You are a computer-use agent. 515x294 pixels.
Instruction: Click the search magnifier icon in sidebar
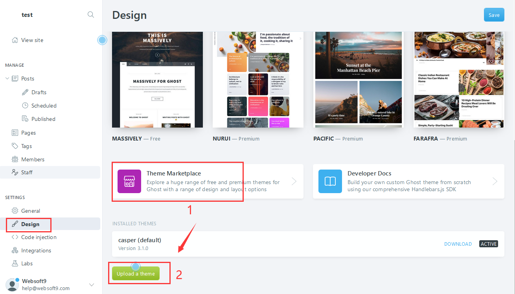tap(91, 15)
